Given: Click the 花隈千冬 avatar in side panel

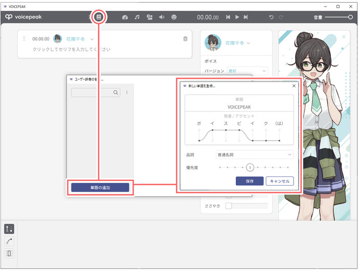Looking at the screenshot, I should (213, 42).
